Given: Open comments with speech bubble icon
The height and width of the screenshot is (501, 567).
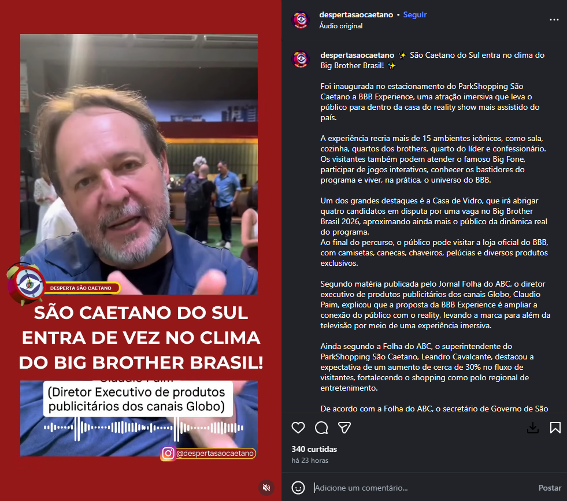Looking at the screenshot, I should click(321, 428).
